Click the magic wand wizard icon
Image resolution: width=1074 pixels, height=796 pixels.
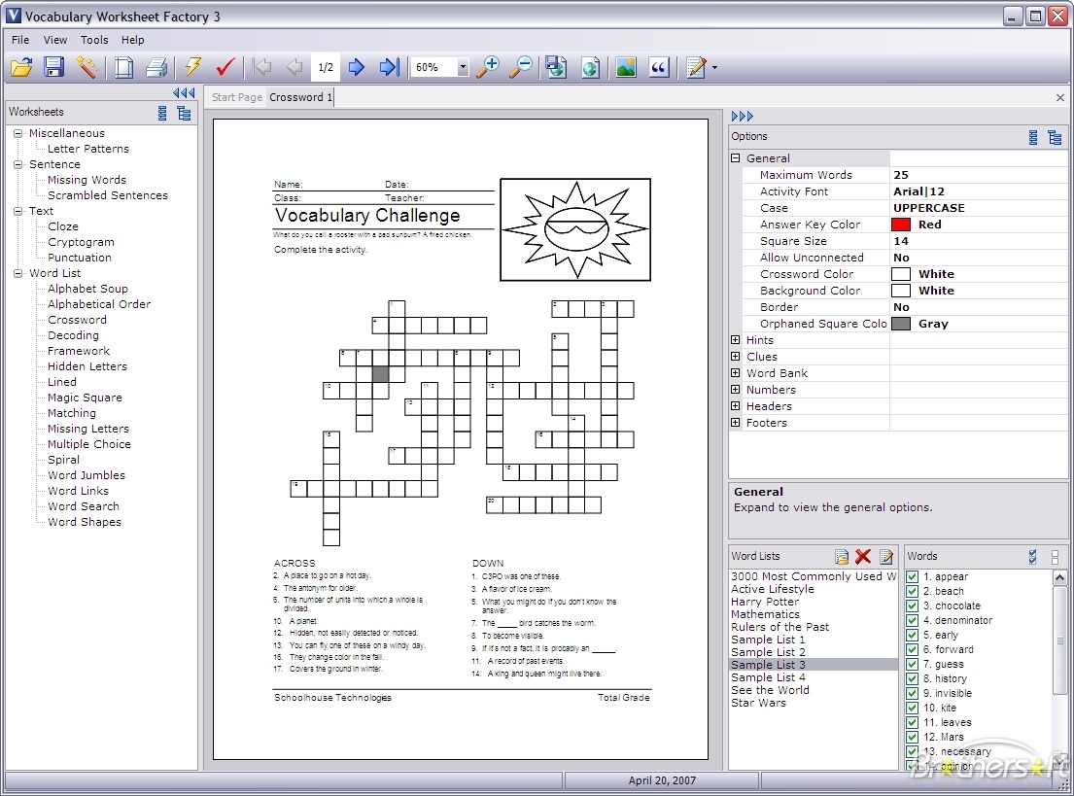(87, 67)
